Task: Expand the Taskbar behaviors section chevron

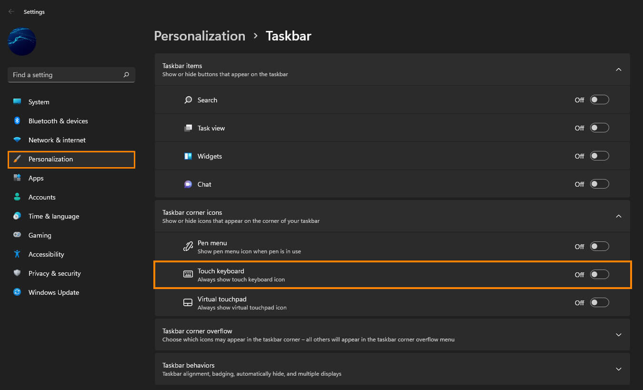Action: pos(619,369)
